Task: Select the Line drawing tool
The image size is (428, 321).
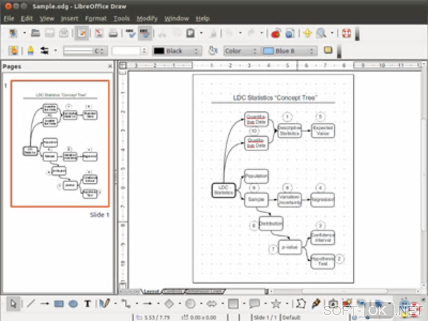Action: click(31, 303)
